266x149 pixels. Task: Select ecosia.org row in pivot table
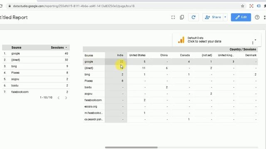[170, 107]
